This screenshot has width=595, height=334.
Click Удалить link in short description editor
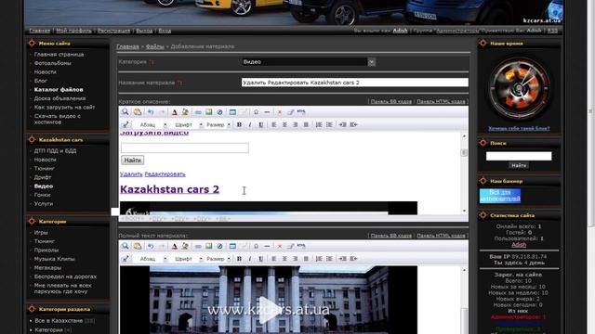click(131, 174)
